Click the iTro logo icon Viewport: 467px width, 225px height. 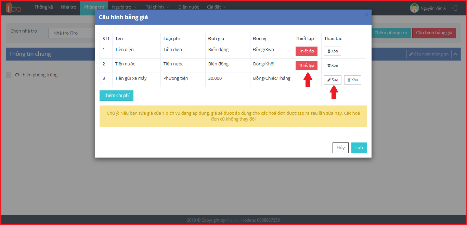tap(14, 8)
